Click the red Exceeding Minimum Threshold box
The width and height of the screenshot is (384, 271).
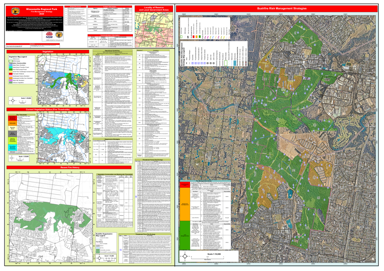[12, 118]
